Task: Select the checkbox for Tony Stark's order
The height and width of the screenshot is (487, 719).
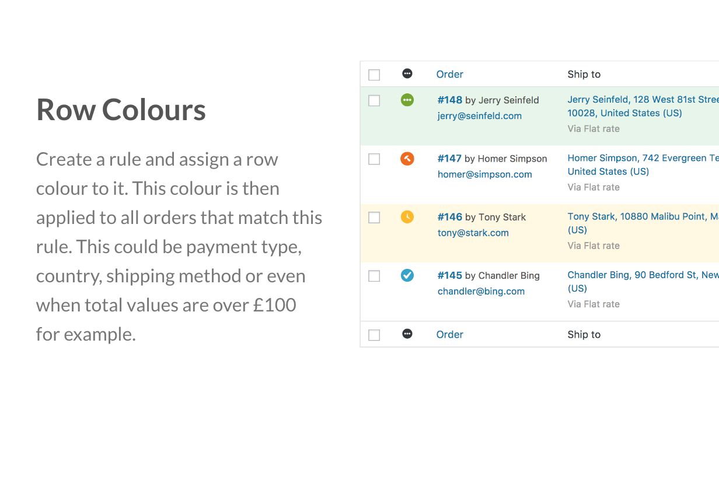Action: pos(374,217)
